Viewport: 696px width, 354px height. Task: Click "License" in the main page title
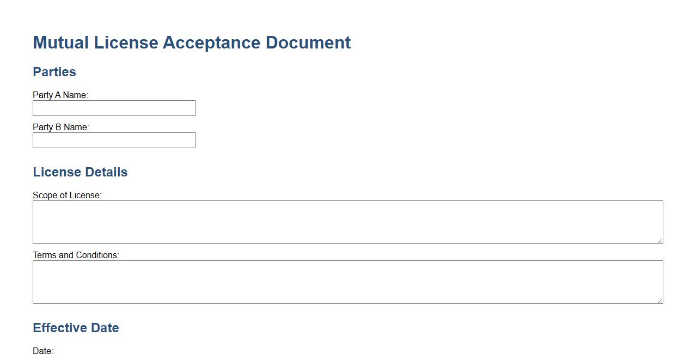(126, 42)
